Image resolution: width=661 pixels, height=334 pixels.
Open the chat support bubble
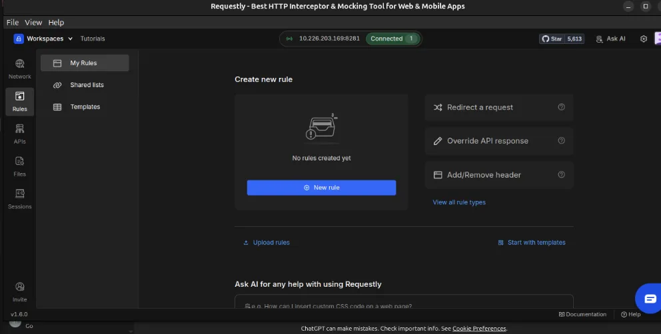click(x=649, y=299)
